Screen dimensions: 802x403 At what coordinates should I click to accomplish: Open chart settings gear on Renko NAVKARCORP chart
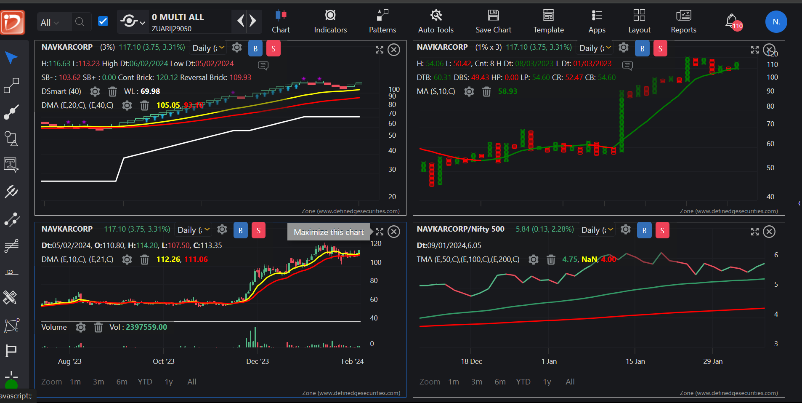pyautogui.click(x=237, y=48)
